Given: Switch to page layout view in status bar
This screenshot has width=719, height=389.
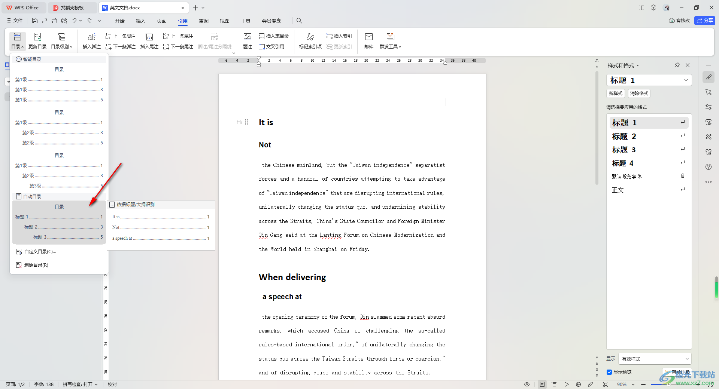Looking at the screenshot, I should tap(542, 385).
